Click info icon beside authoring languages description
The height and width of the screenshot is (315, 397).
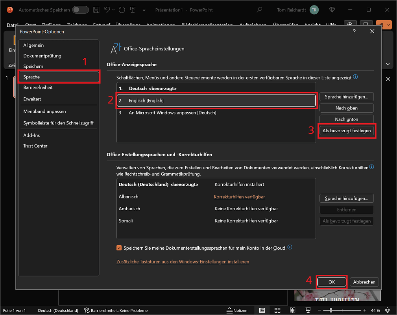point(371,167)
